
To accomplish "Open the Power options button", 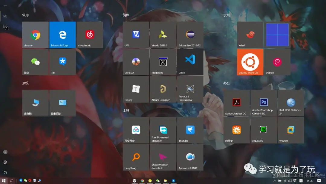I will click(x=5, y=172).
